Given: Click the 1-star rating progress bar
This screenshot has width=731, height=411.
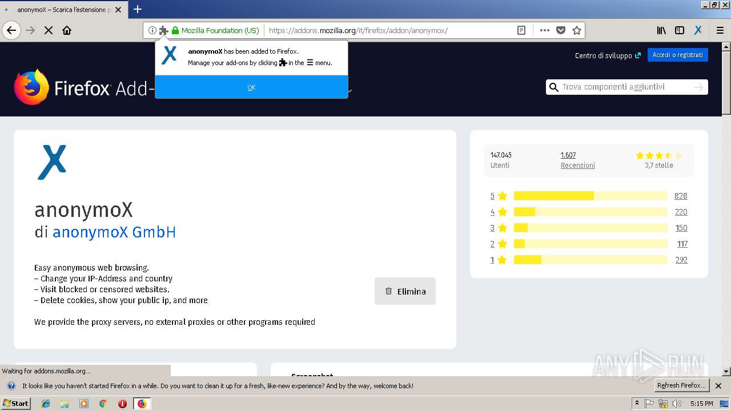Looking at the screenshot, I should coord(591,260).
